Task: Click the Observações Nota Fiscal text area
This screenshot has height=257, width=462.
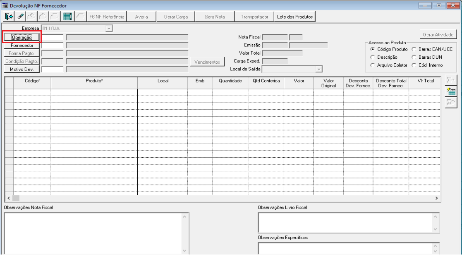Action: (x=93, y=233)
